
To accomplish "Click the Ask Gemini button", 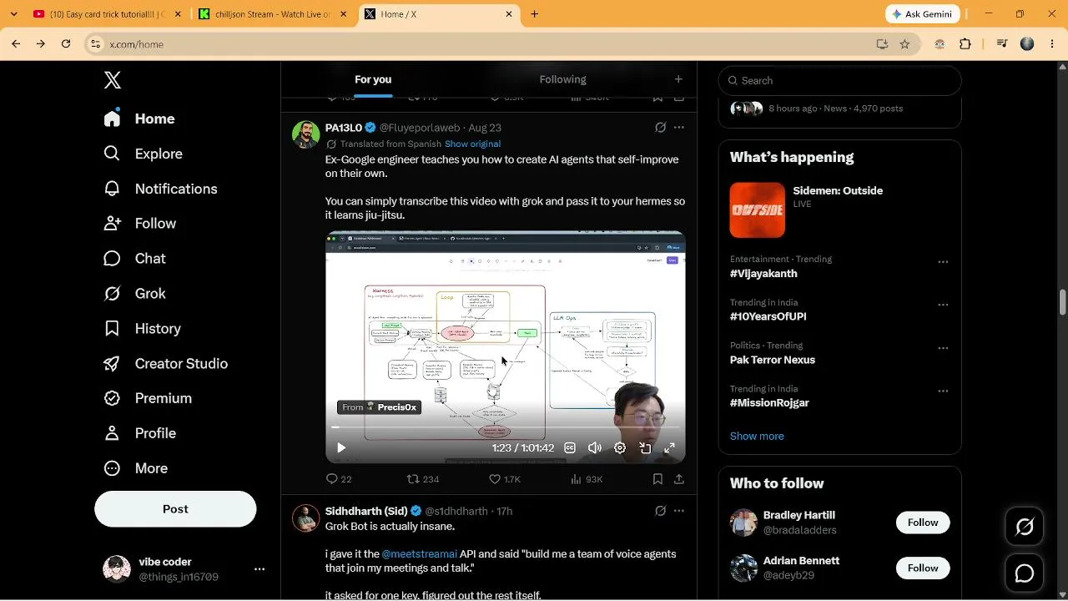I will tap(923, 14).
